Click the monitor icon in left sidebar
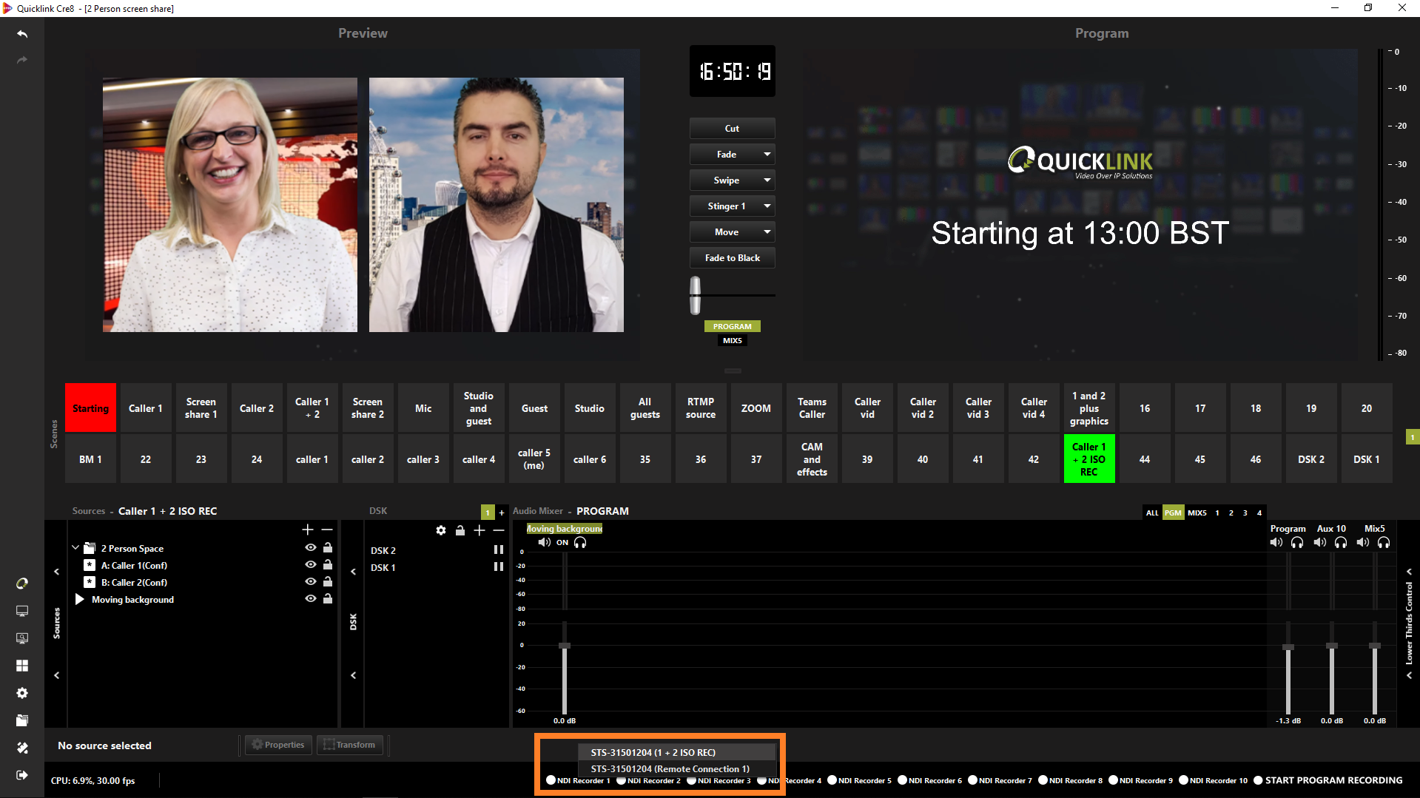1420x798 pixels. [x=22, y=611]
